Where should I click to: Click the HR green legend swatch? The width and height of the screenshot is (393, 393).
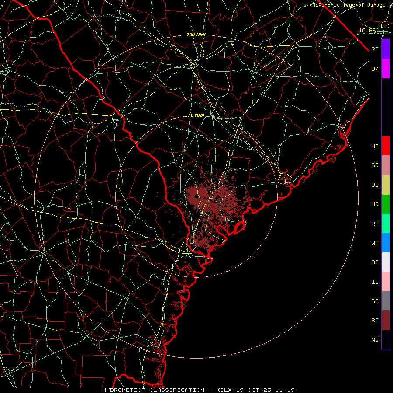[386, 204]
